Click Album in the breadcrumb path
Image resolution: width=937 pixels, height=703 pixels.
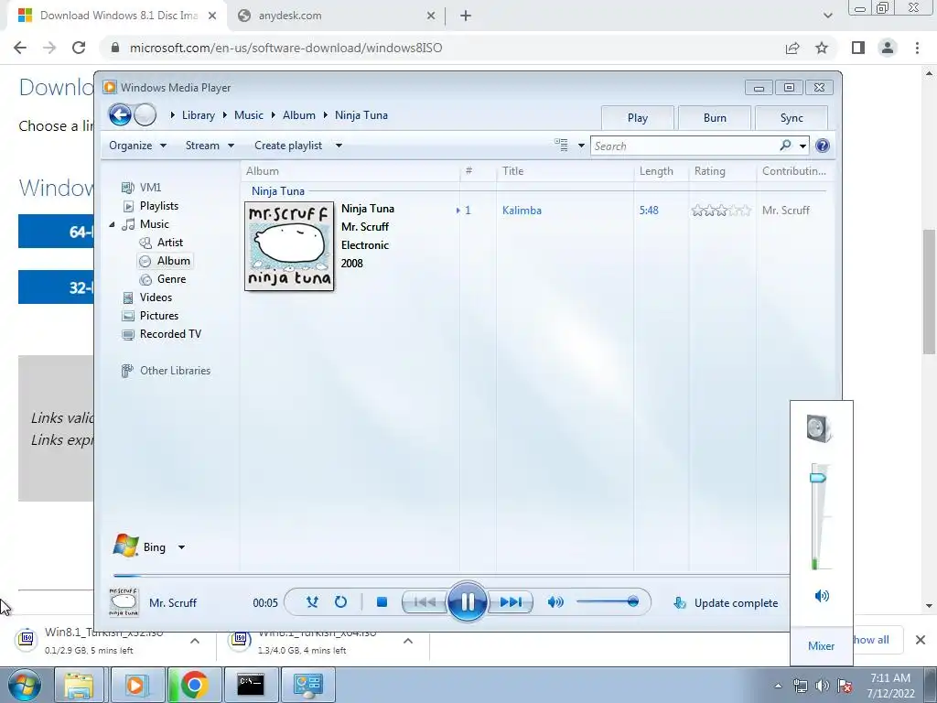[x=299, y=115]
